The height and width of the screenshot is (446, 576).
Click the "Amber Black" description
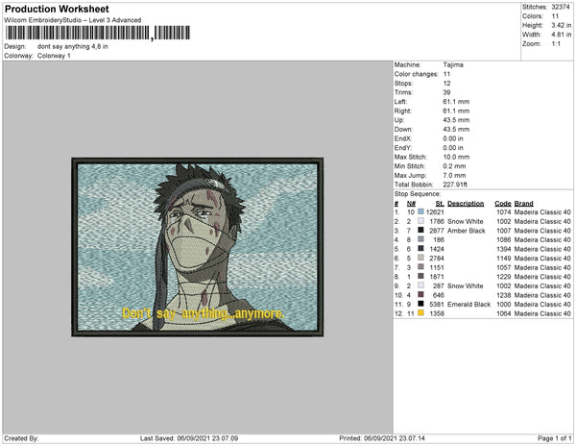pos(467,231)
